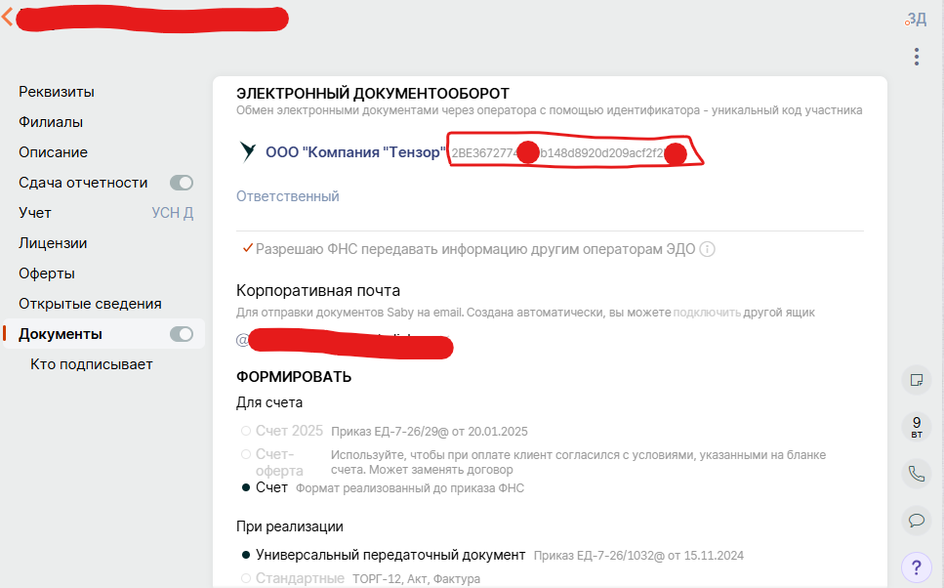Click the question mark help icon

point(916,567)
